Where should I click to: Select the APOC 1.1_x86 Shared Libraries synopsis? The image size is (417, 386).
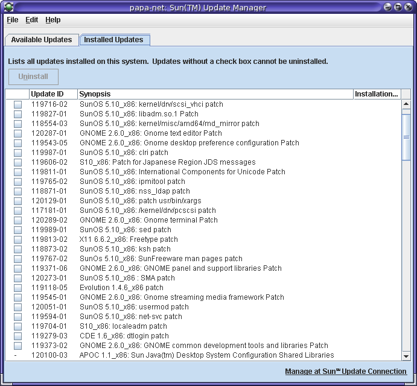207,355
